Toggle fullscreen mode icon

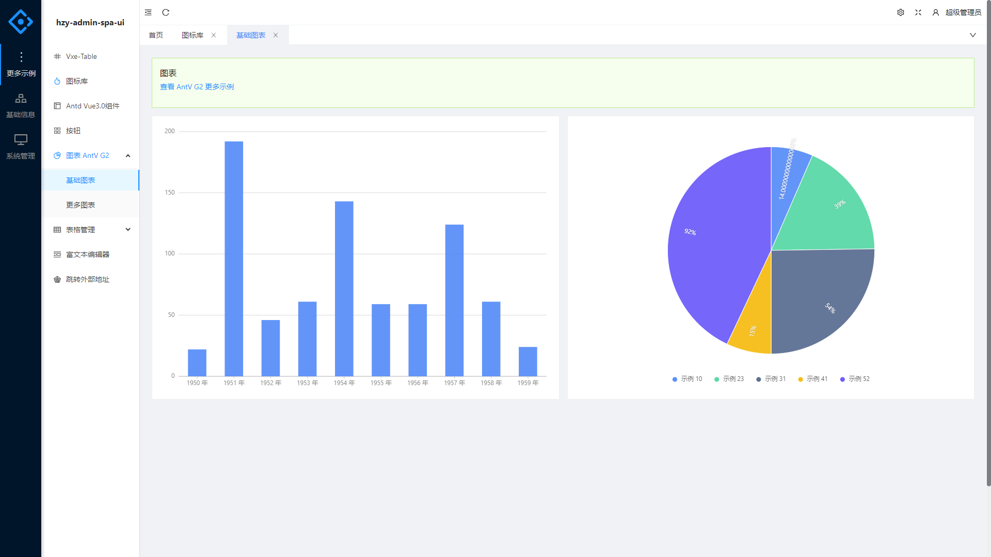pyautogui.click(x=918, y=12)
